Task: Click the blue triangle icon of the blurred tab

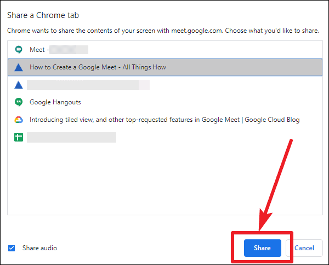Action: (19, 85)
